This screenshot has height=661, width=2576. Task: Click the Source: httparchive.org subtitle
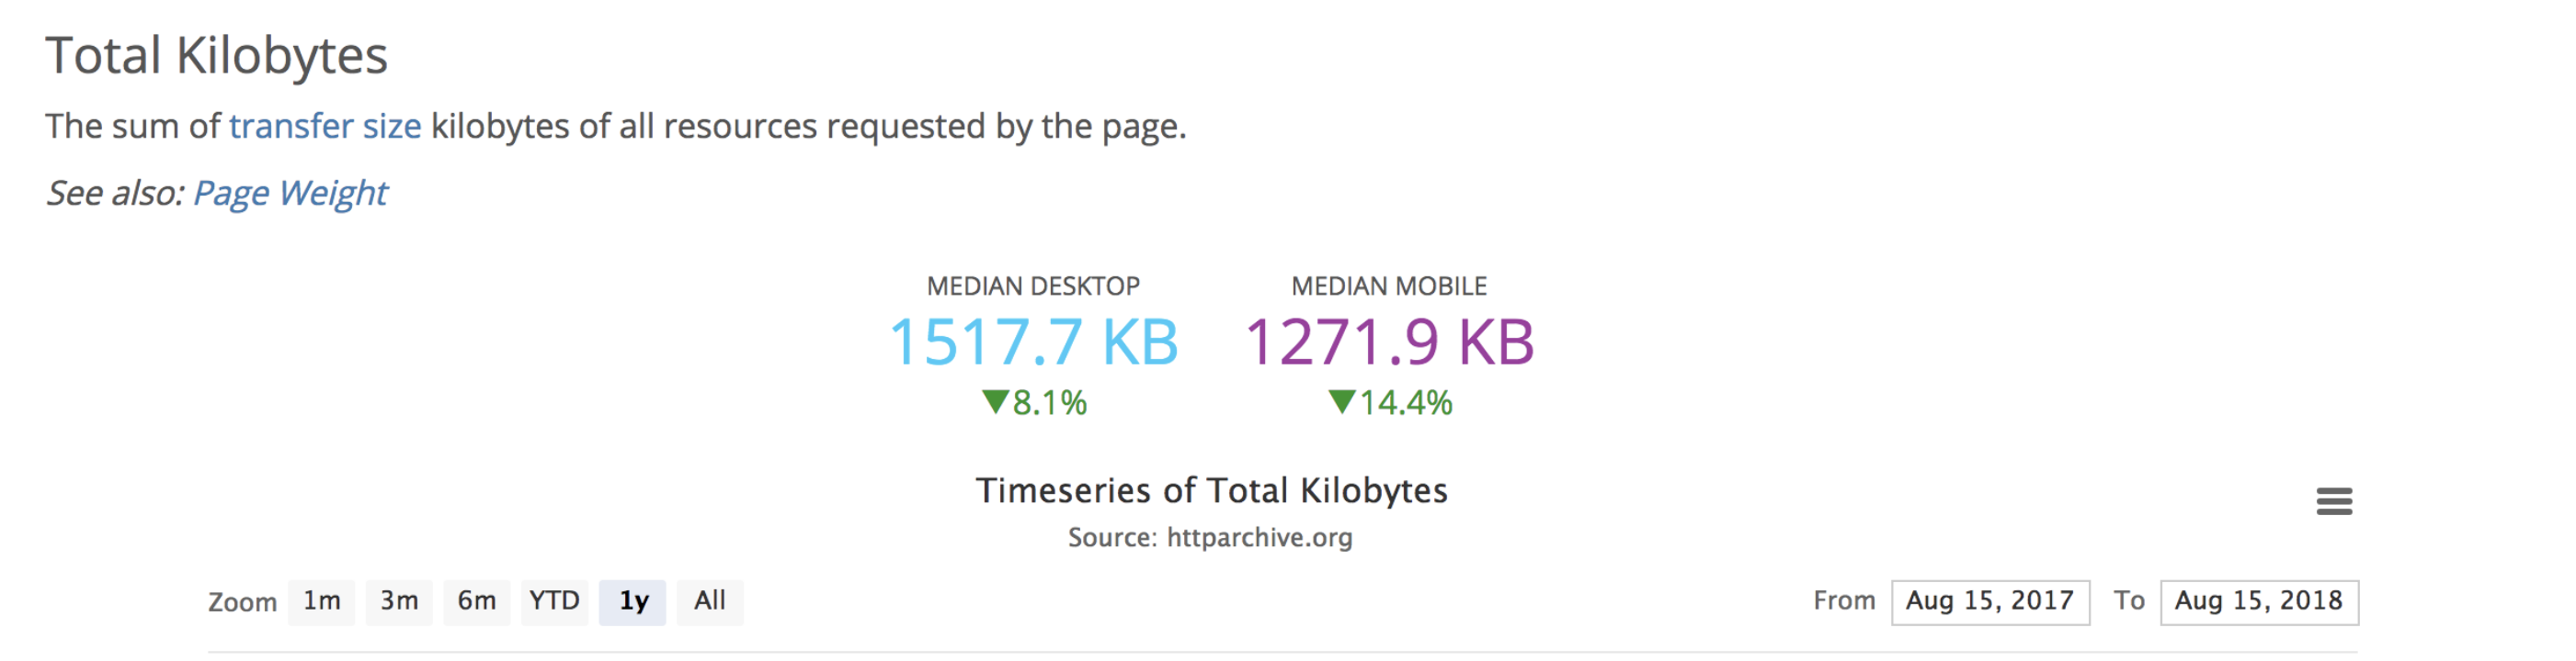pyautogui.click(x=1210, y=537)
